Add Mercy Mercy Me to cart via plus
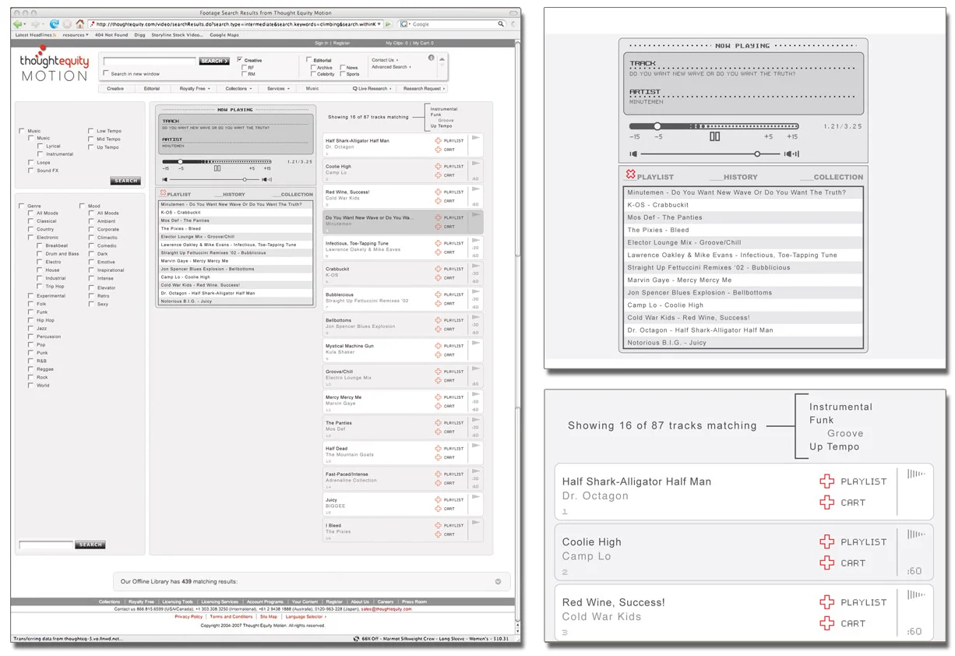The height and width of the screenshot is (656, 955). point(438,406)
